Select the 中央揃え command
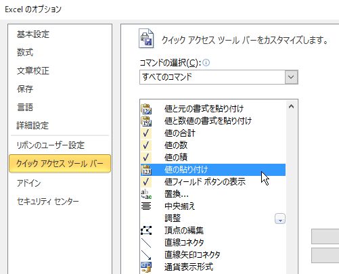This screenshot has height=274, width=339. (213, 206)
